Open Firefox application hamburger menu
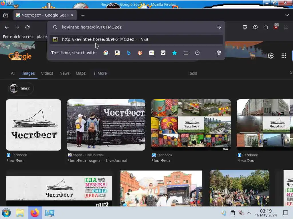 tap(286, 27)
